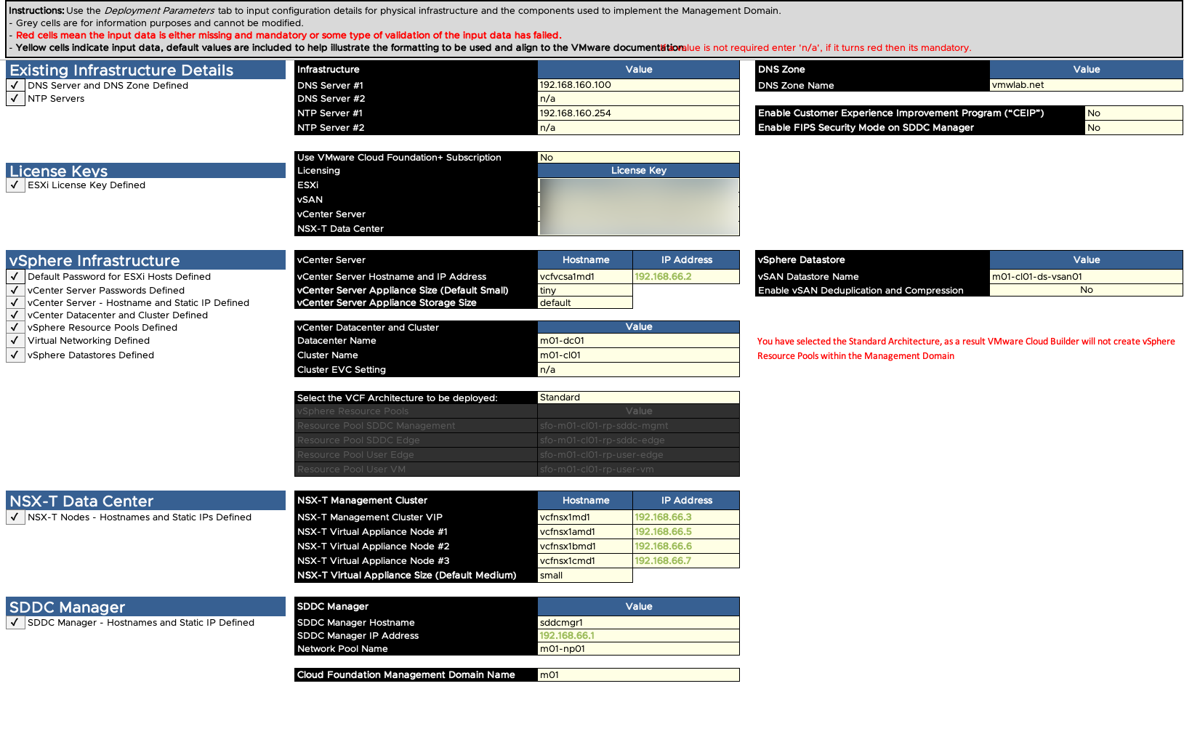Toggle vCenter Server Passwords Defined checkbox
Screen dimensions: 1184x742
click(x=15, y=290)
